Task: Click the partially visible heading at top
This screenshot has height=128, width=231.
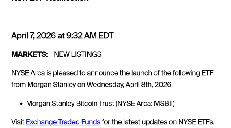Action: click(50, 1)
